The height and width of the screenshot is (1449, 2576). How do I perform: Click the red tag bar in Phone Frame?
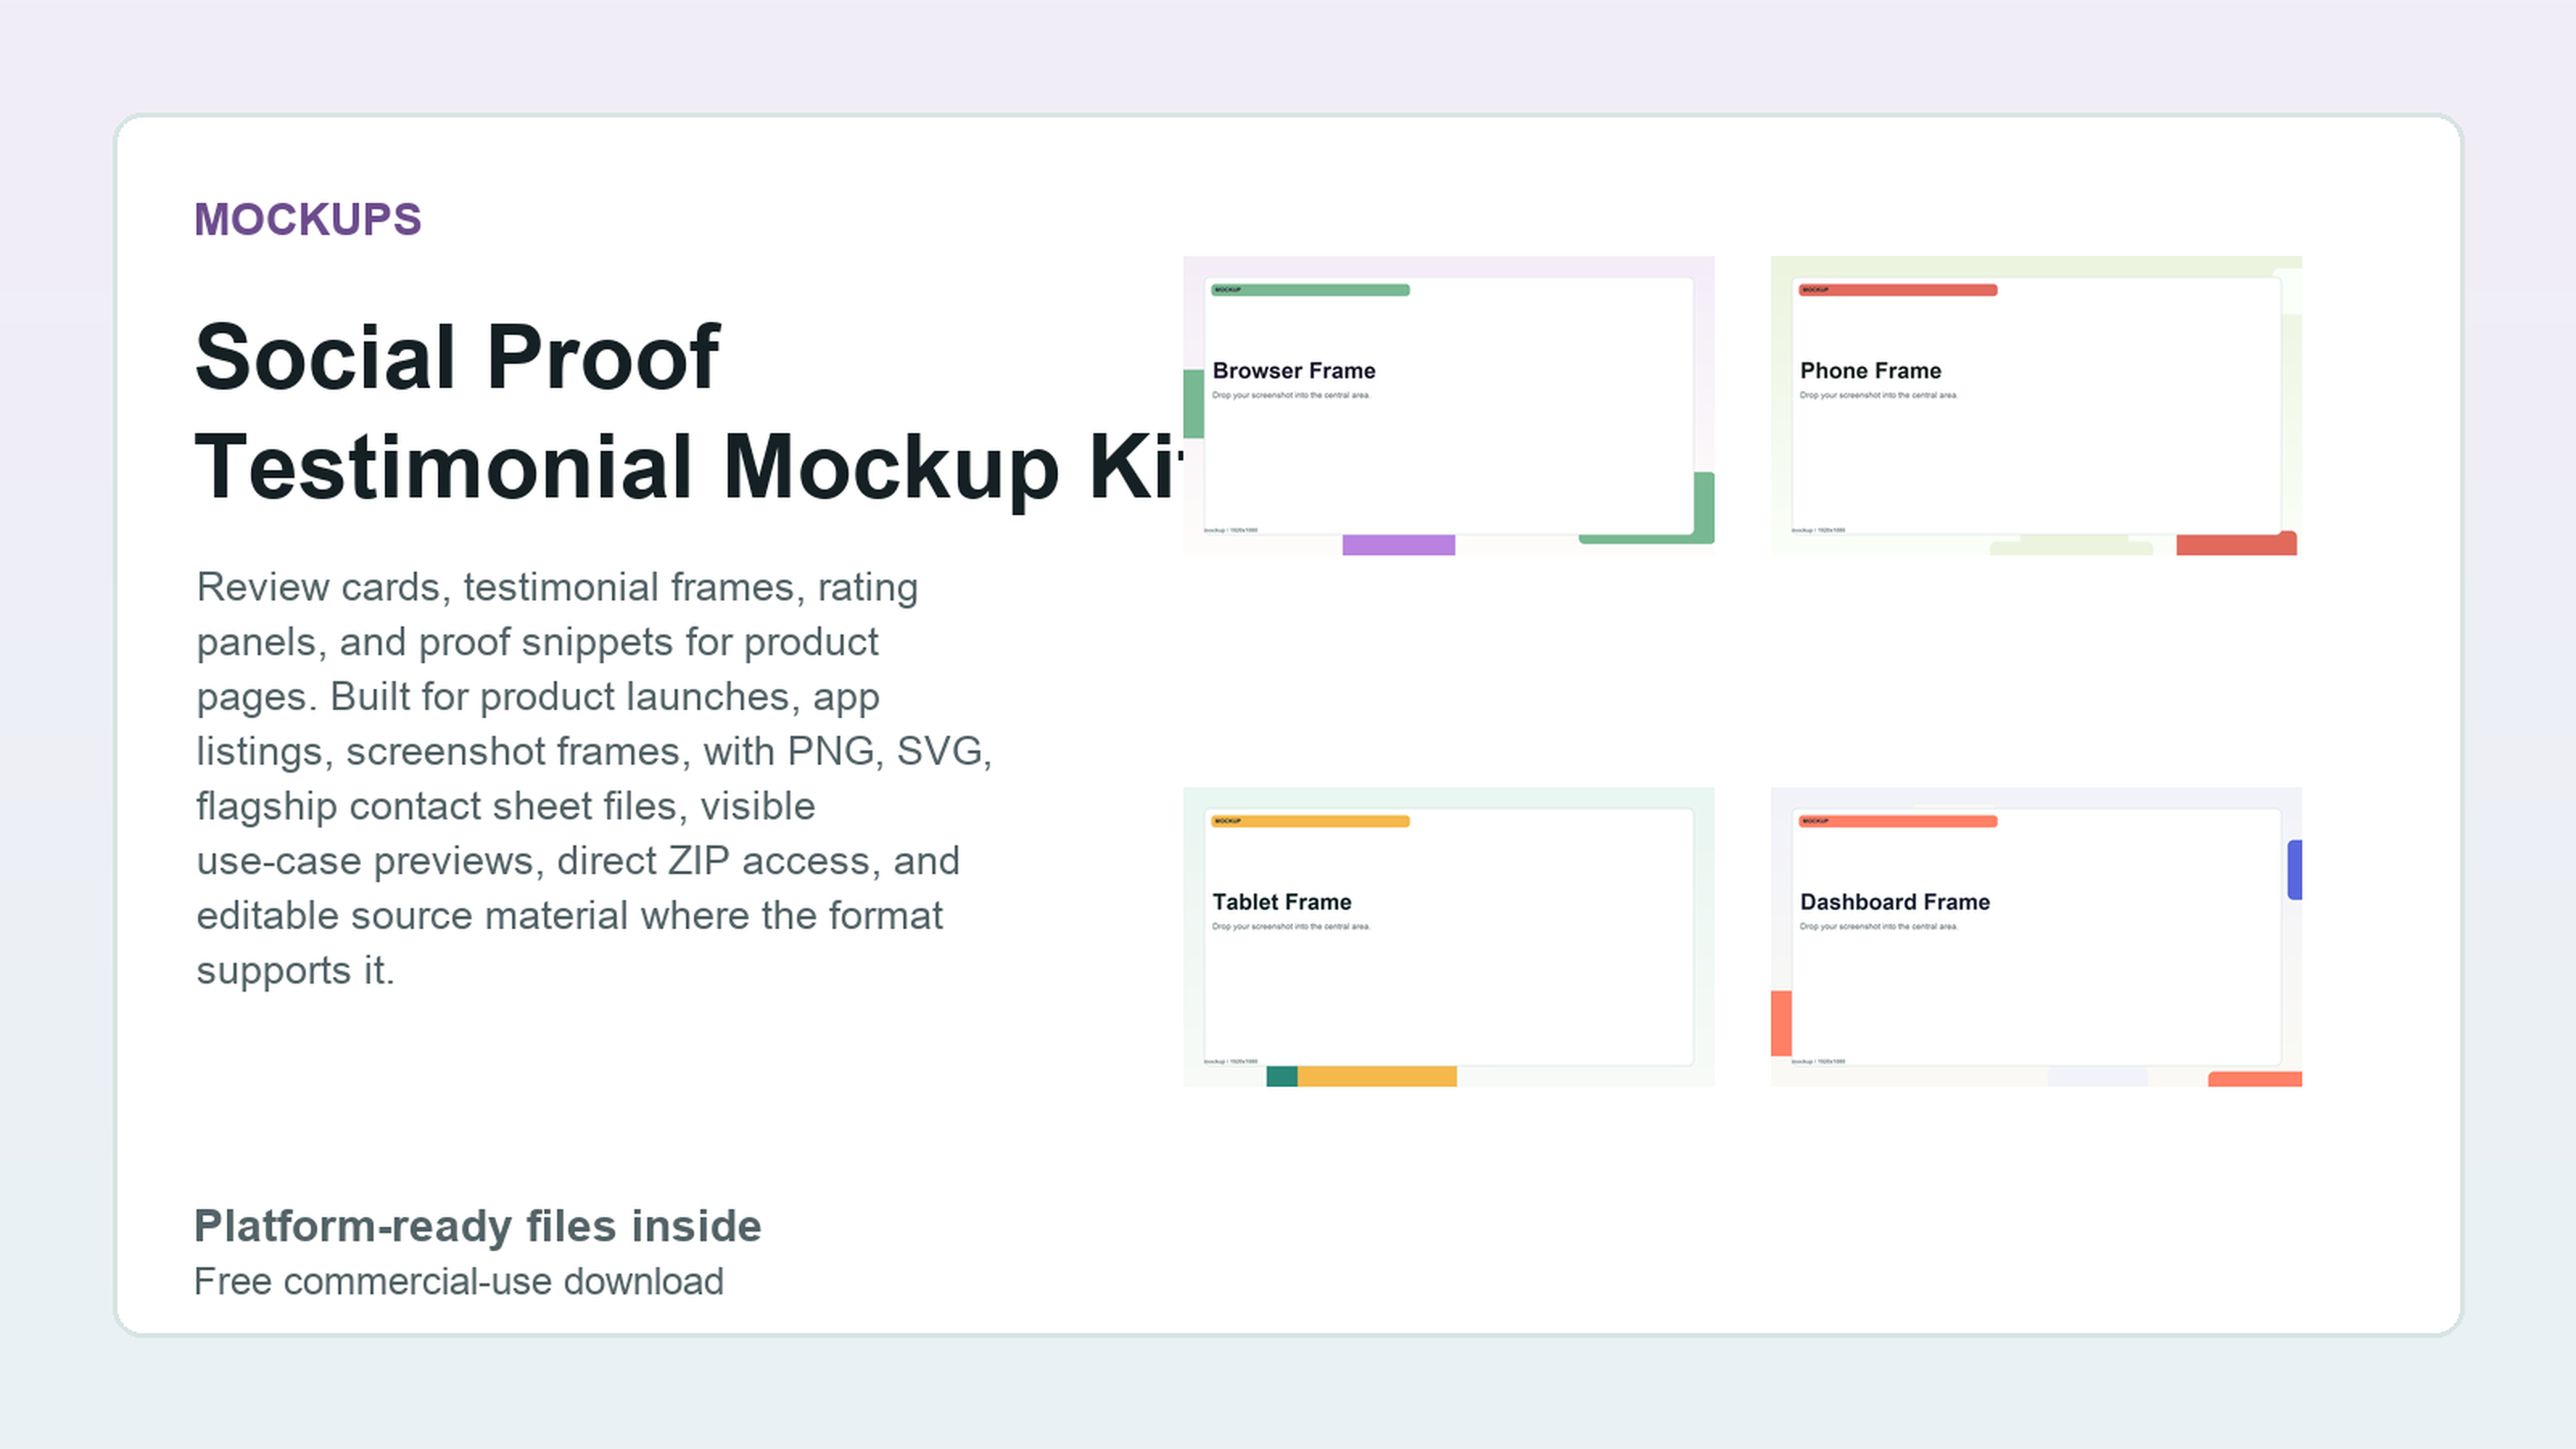1898,290
